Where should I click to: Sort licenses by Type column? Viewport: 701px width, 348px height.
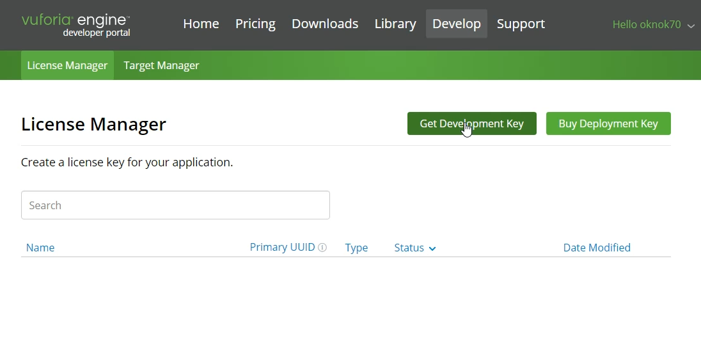point(356,248)
